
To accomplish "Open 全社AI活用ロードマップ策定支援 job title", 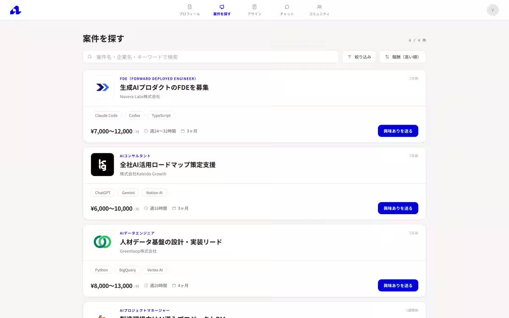I will coord(168,165).
